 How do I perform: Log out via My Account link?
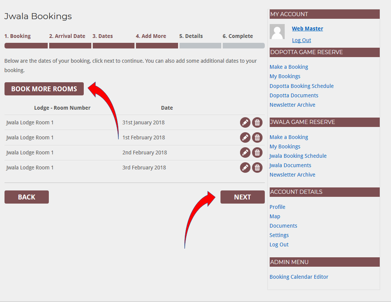pyautogui.click(x=301, y=40)
